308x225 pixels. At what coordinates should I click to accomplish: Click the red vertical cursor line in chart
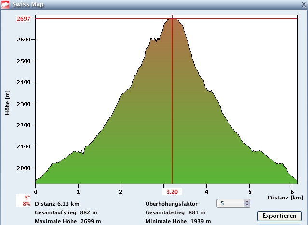tap(172, 120)
